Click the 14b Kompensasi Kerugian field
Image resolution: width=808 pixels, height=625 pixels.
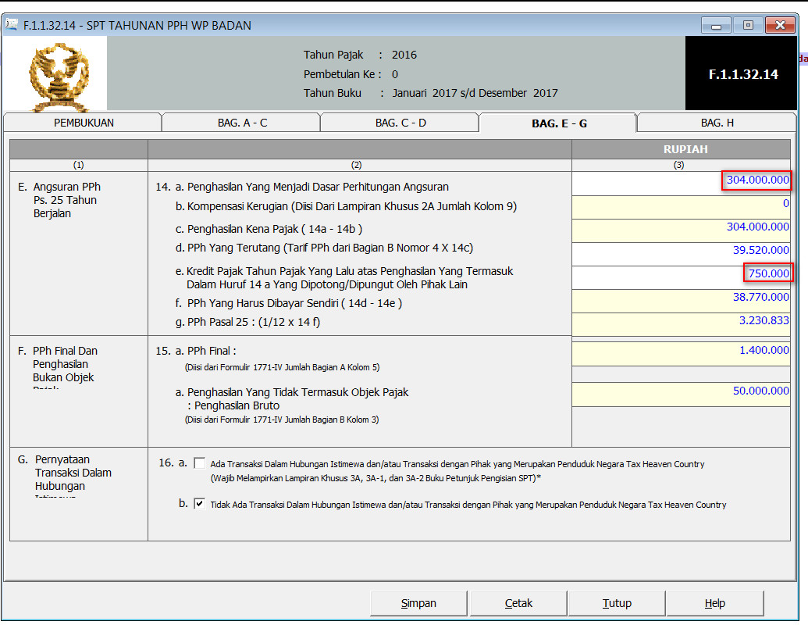pyautogui.click(x=681, y=207)
